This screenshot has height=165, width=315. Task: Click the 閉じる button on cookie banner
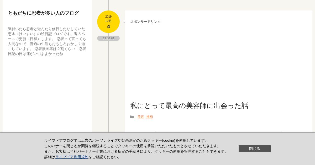(x=255, y=149)
